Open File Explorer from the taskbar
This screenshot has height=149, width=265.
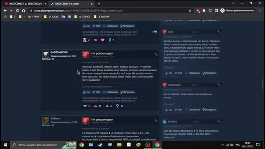click(119, 145)
